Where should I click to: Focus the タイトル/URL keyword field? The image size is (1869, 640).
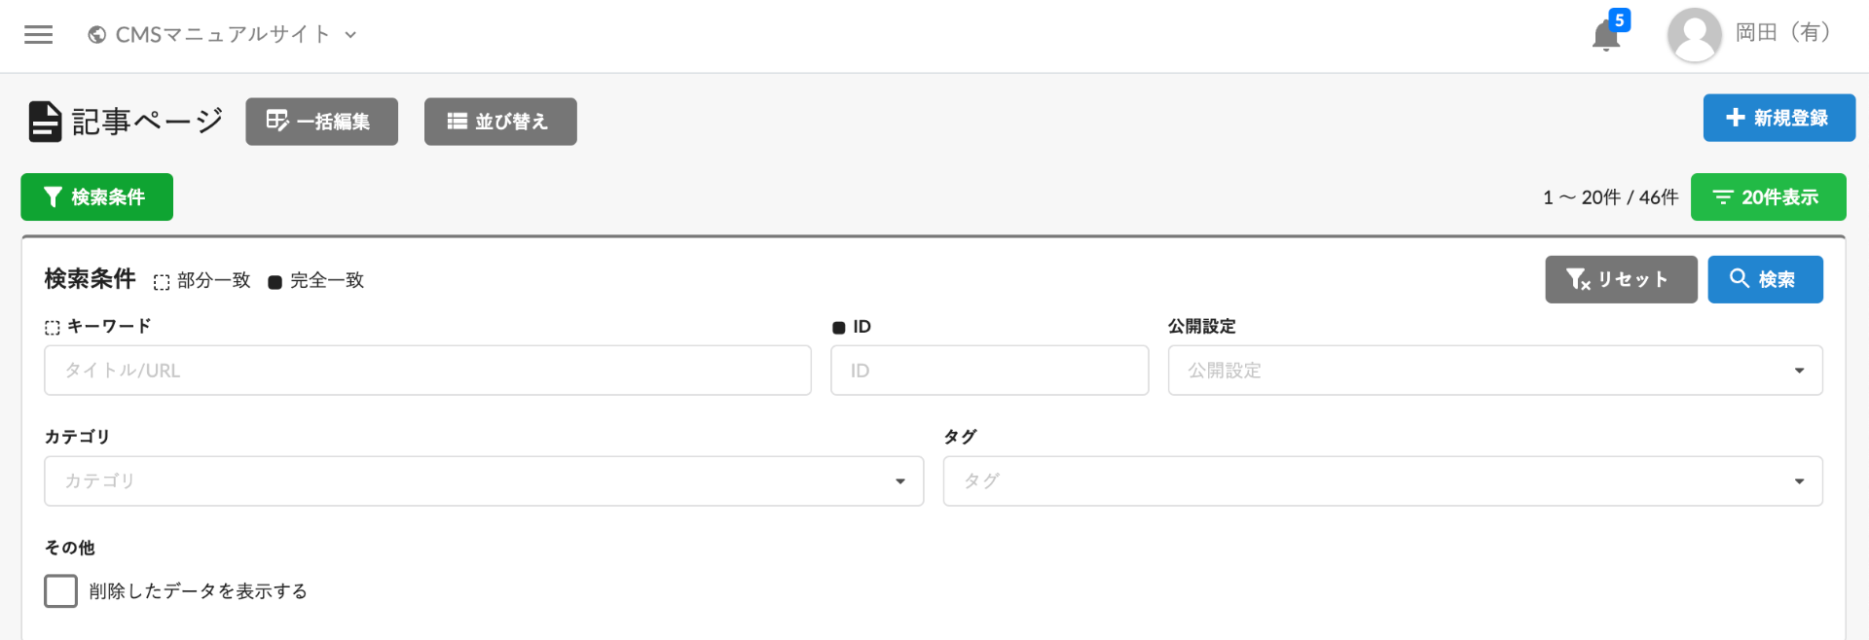[x=427, y=371]
